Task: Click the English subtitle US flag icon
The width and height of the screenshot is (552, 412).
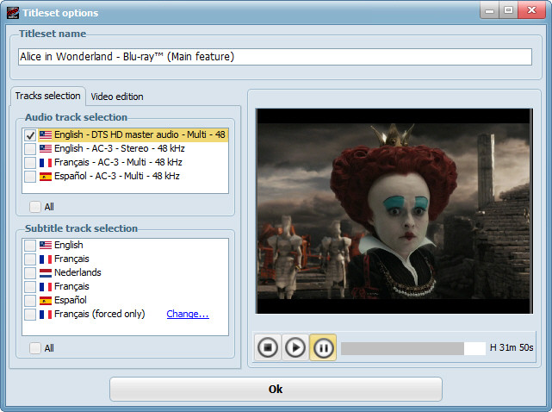Action: [46, 246]
